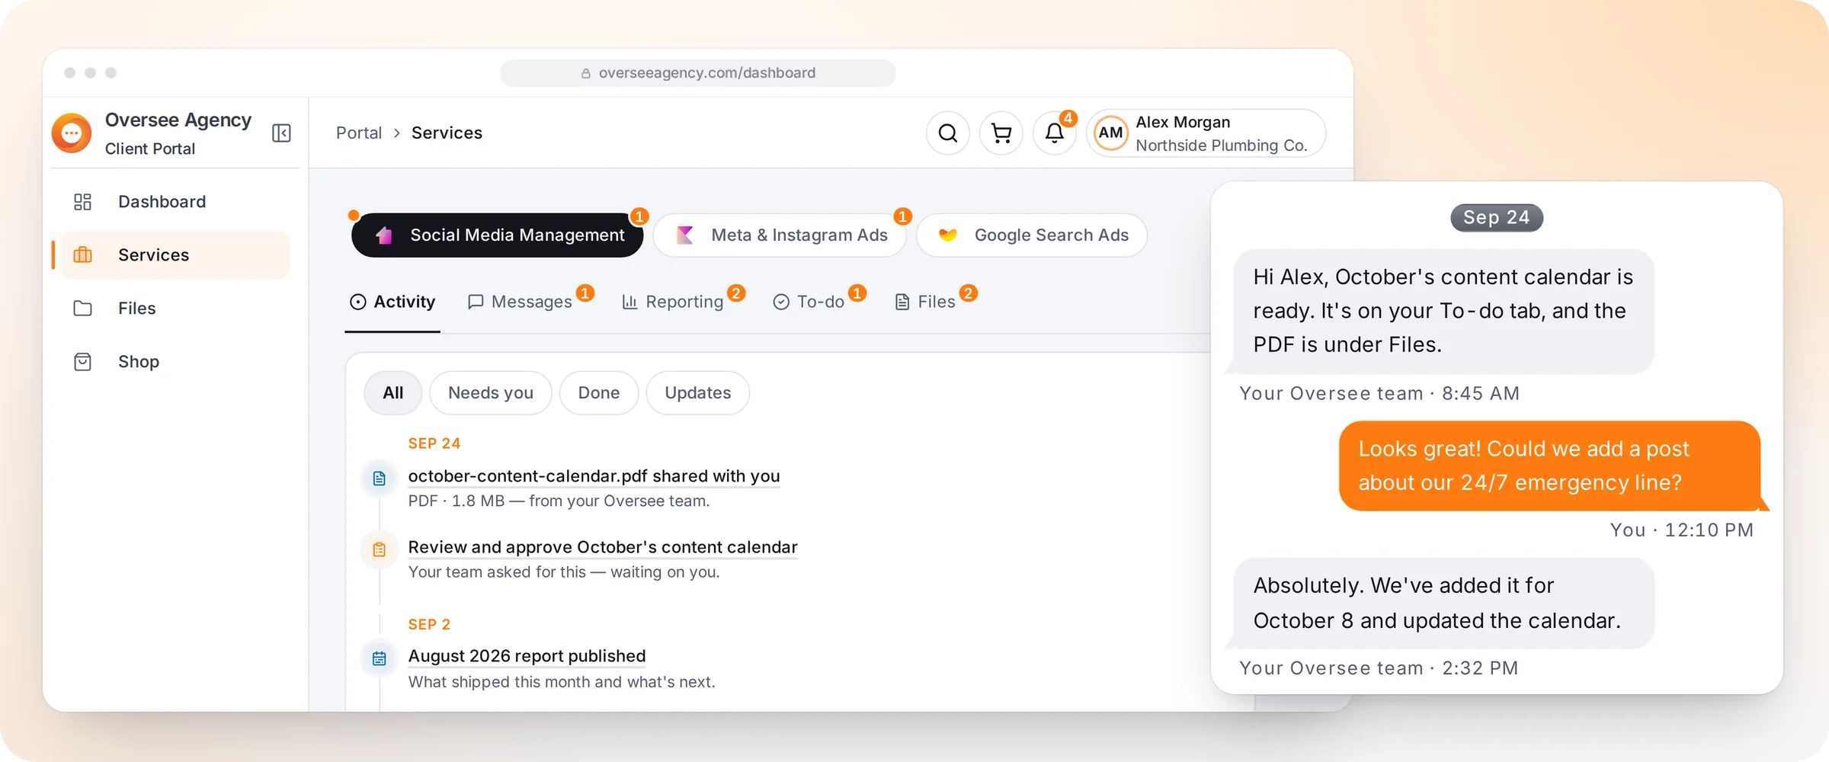The image size is (1829, 762).
Task: Select Meta & Instagram Ads service
Action: 780,235
